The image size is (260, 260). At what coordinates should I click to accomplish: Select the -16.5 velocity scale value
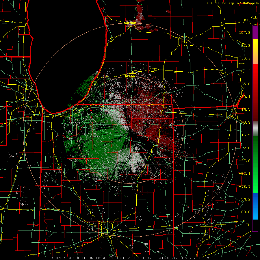245,135
